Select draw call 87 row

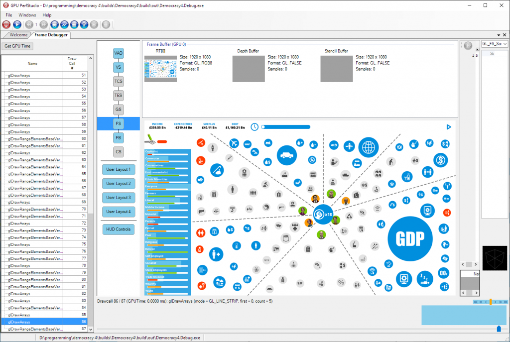44,329
